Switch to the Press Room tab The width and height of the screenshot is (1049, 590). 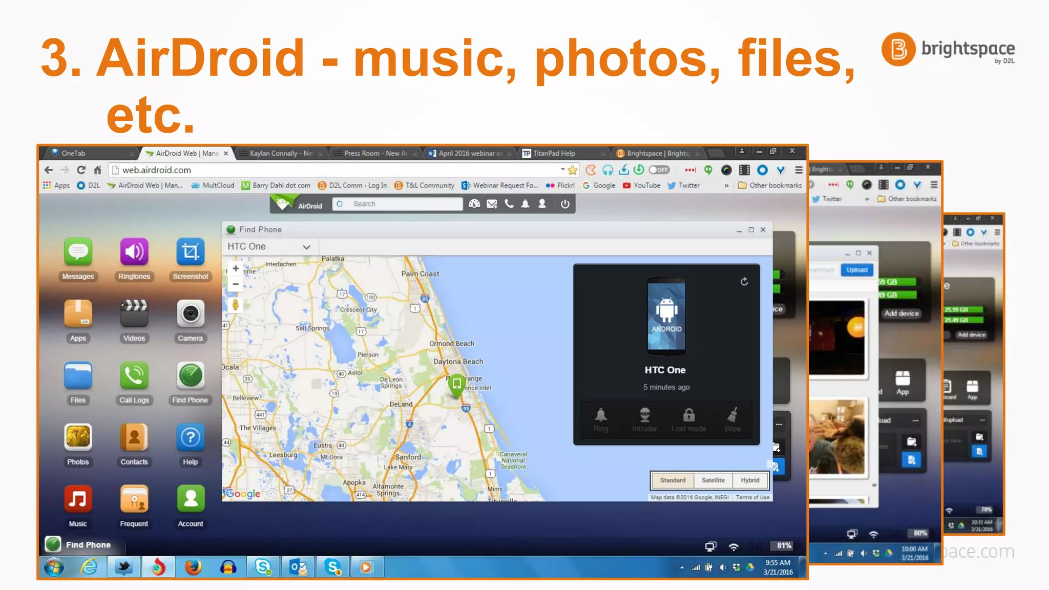[375, 153]
